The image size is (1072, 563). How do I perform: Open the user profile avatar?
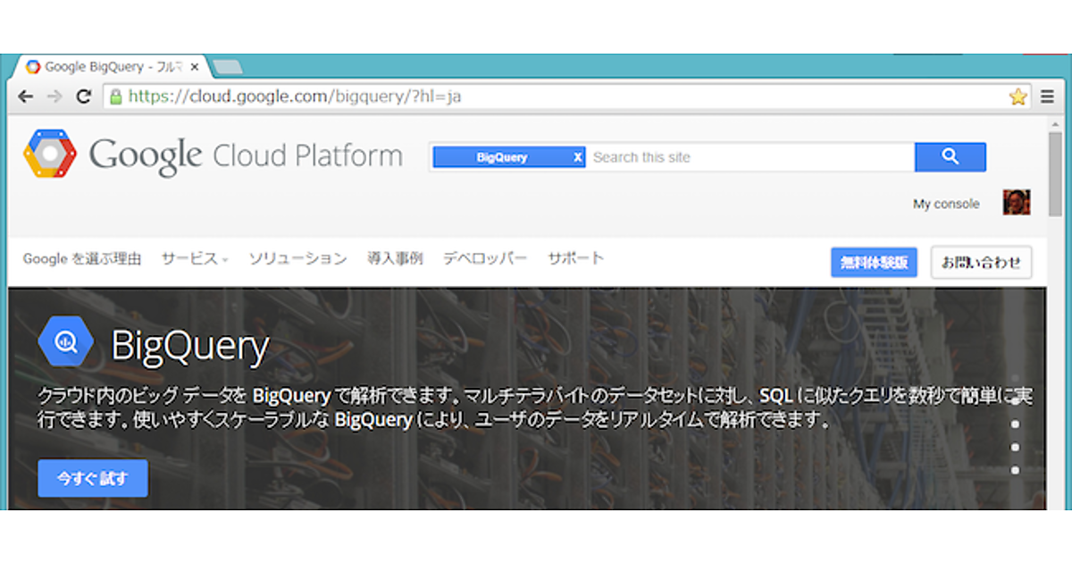1017,203
